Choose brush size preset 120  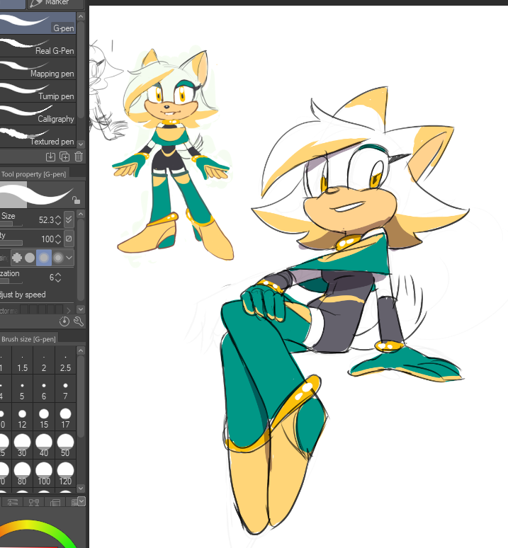click(65, 474)
